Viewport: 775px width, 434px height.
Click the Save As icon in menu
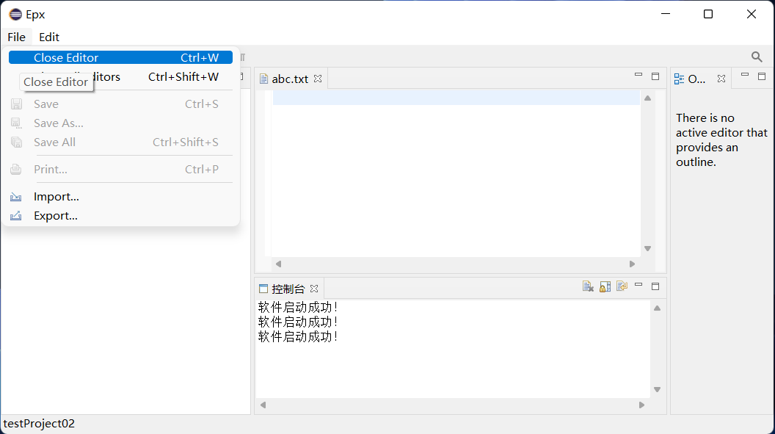(16, 123)
